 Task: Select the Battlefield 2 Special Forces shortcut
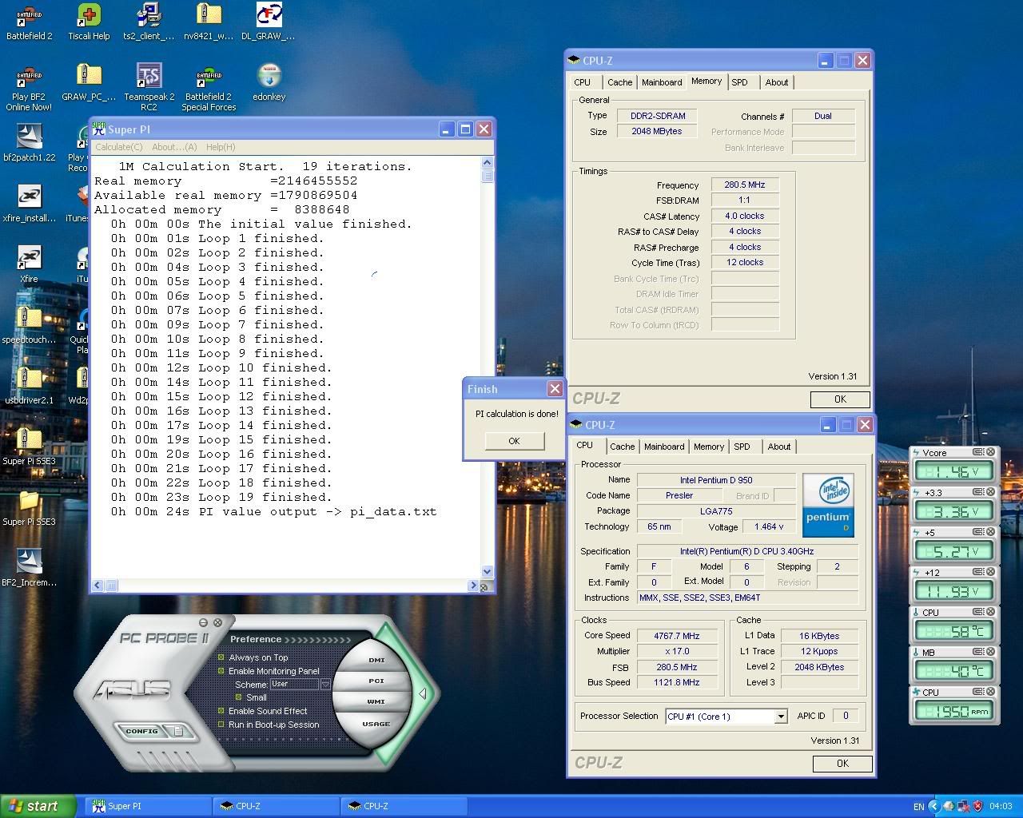[209, 87]
